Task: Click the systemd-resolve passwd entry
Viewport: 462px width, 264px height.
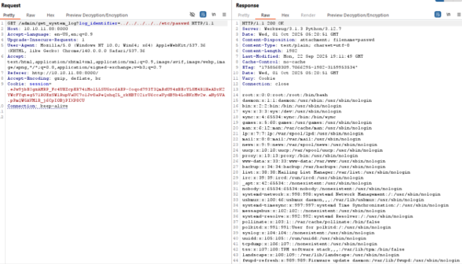Action: pyautogui.click(x=327, y=216)
